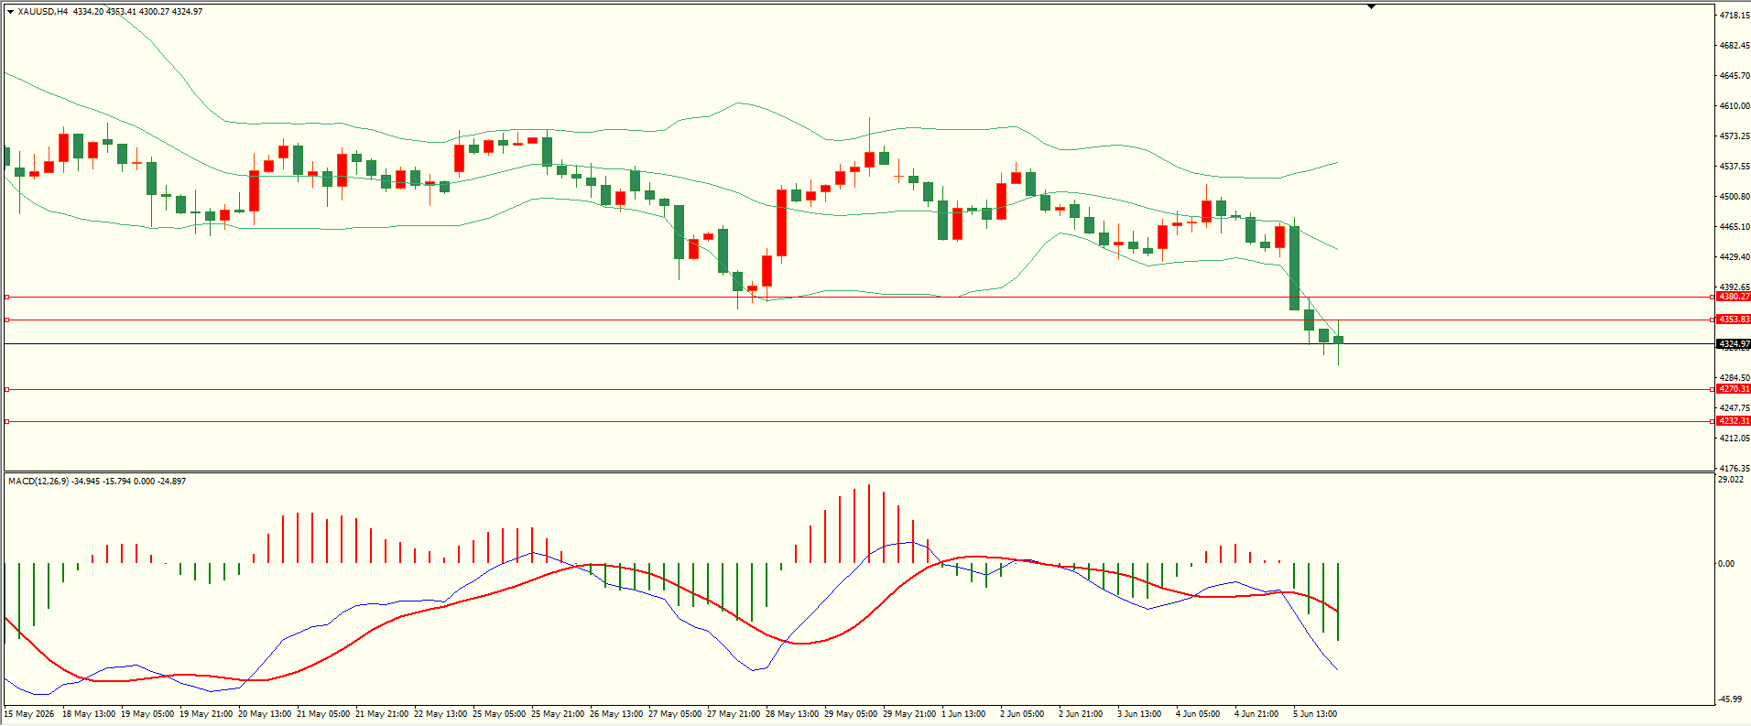The image size is (1751, 726).
Task: Click the XAUUSD,H4 symbol title text
Action: coord(43,12)
